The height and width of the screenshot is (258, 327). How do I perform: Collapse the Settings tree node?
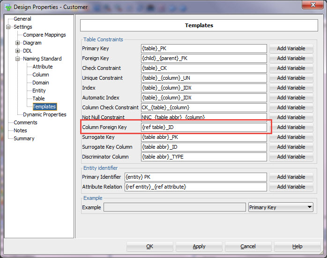point(8,27)
